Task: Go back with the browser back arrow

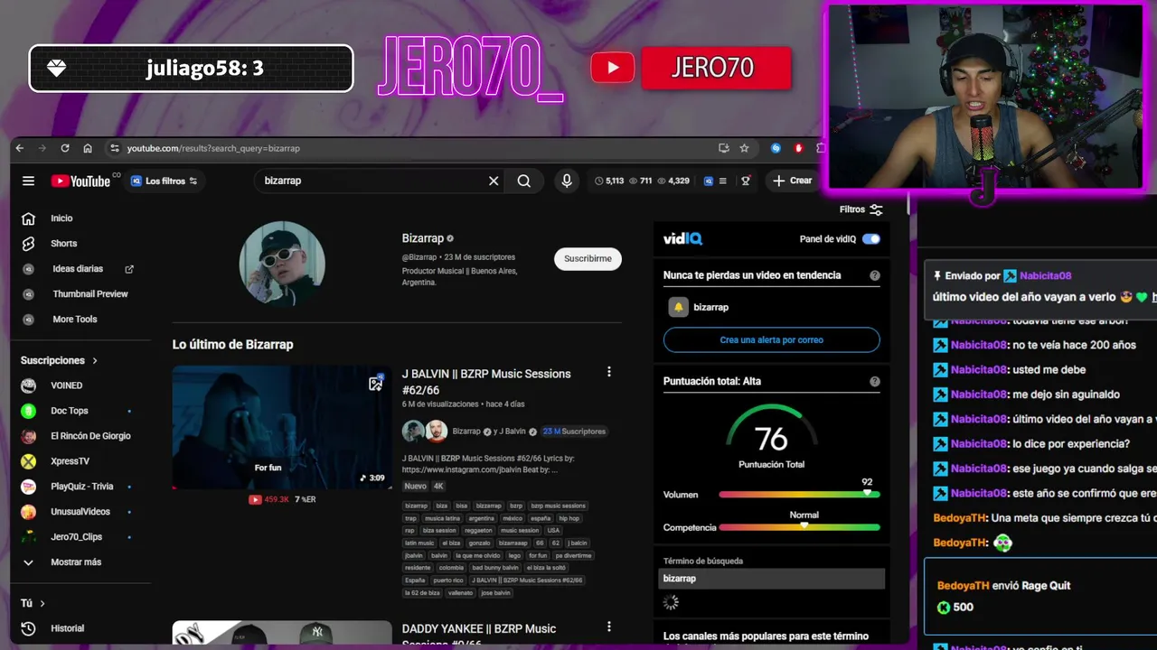Action: (x=20, y=148)
